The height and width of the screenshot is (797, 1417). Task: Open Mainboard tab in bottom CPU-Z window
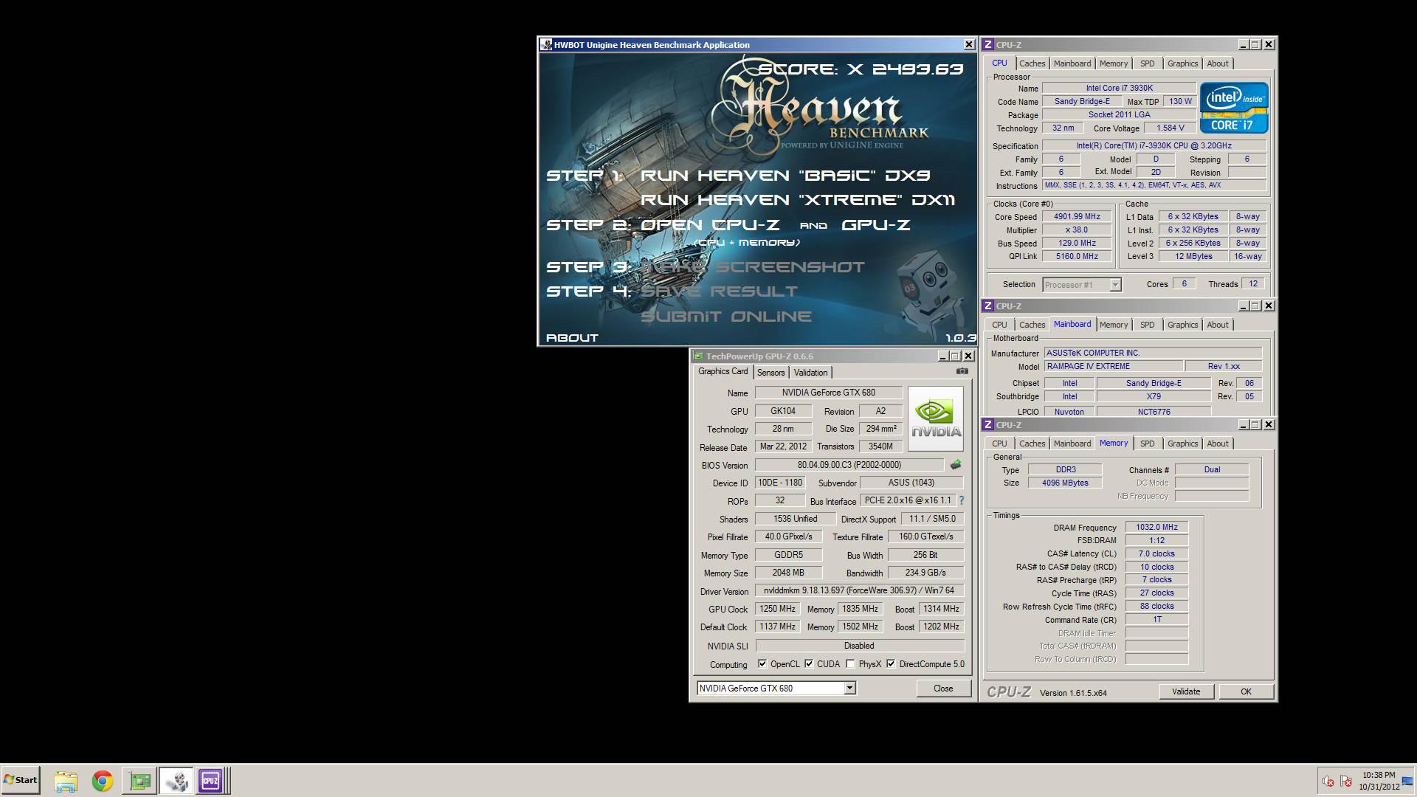1072,444
